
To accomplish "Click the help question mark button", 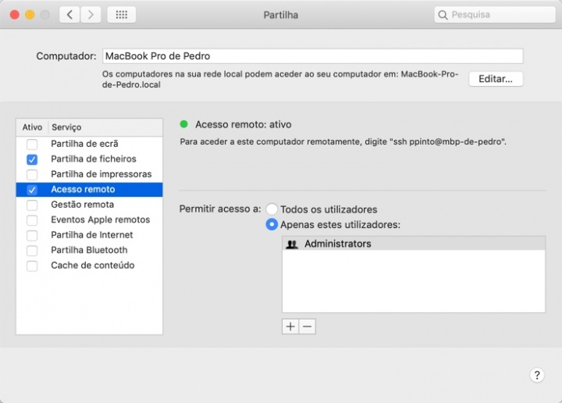I will [x=537, y=375].
